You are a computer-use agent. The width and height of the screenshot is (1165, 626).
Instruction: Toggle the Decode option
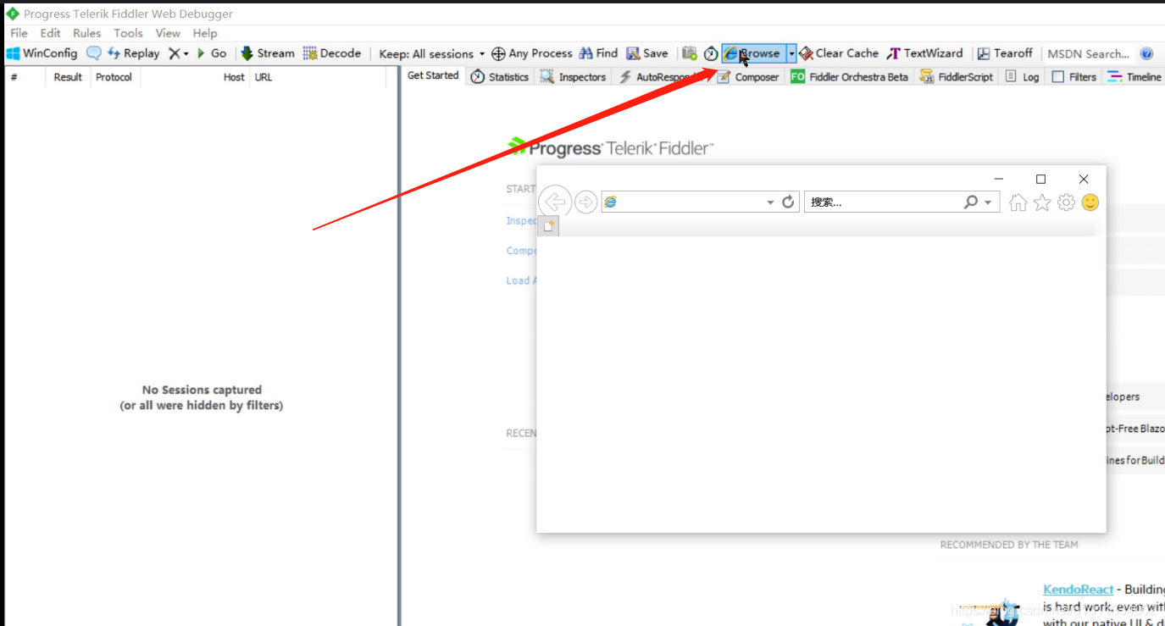pos(332,53)
